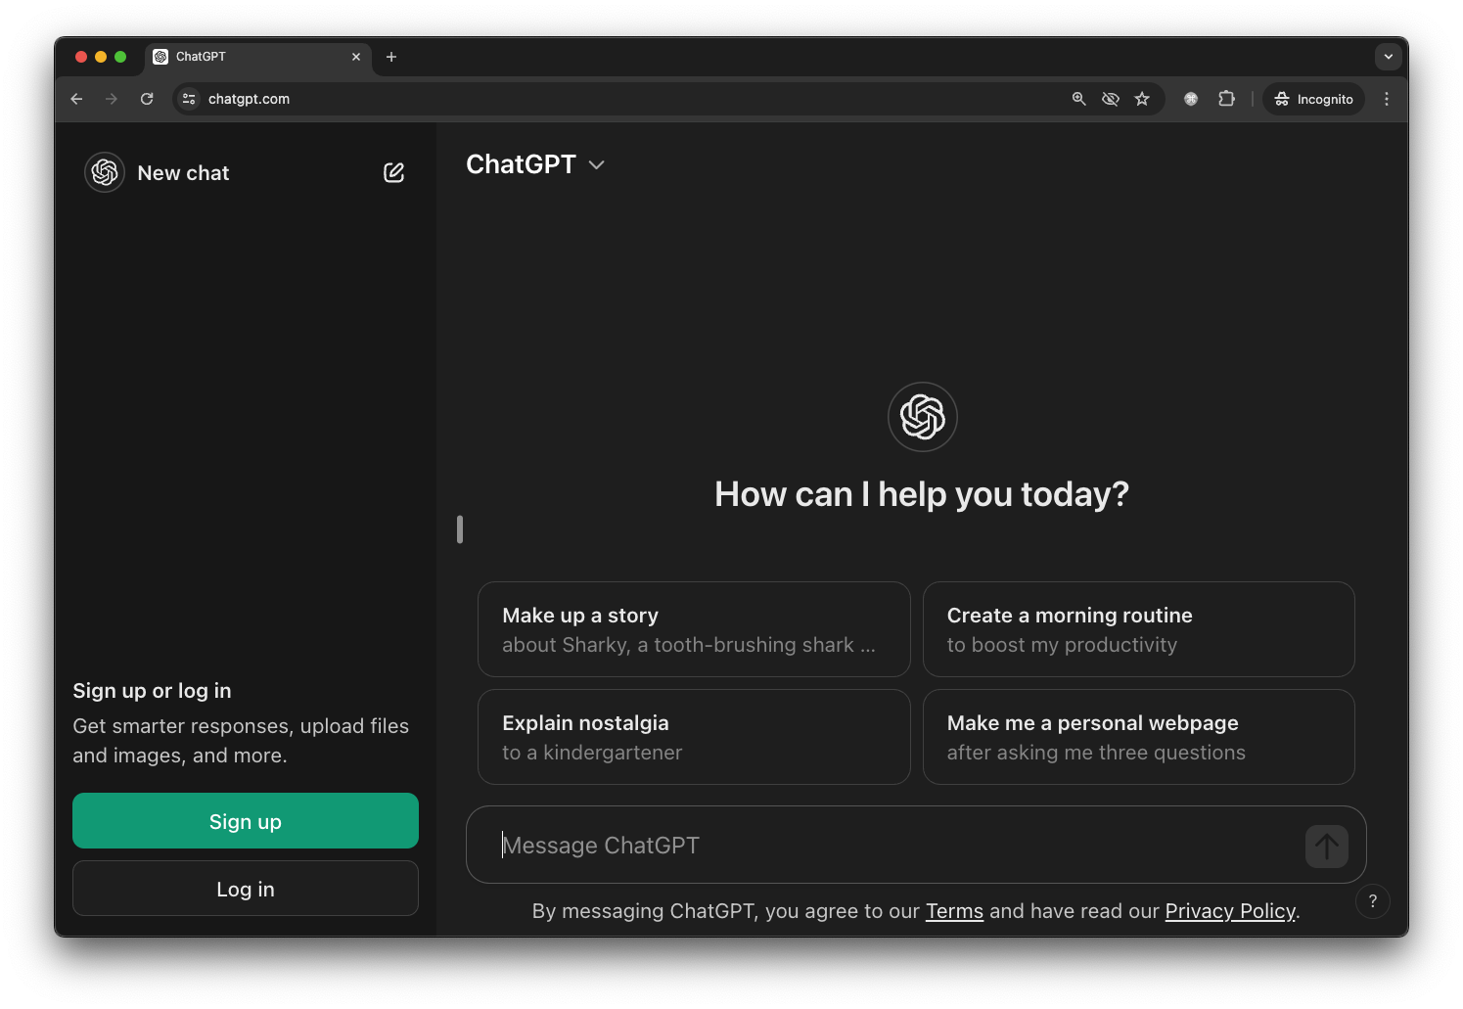1463x1009 pixels.
Task: Reload the page with the refresh icon
Action: pyautogui.click(x=147, y=99)
